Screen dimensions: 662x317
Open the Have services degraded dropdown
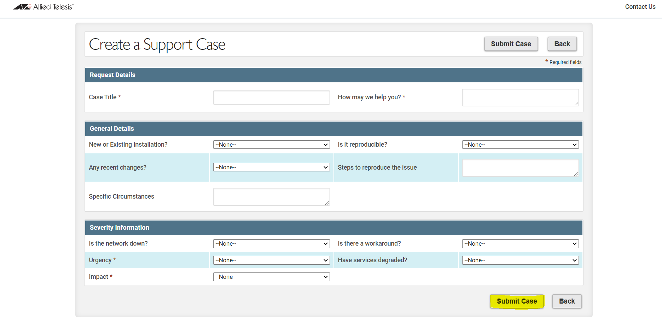520,260
